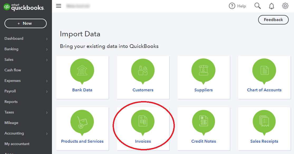Open the Suppliers import link

point(204,90)
